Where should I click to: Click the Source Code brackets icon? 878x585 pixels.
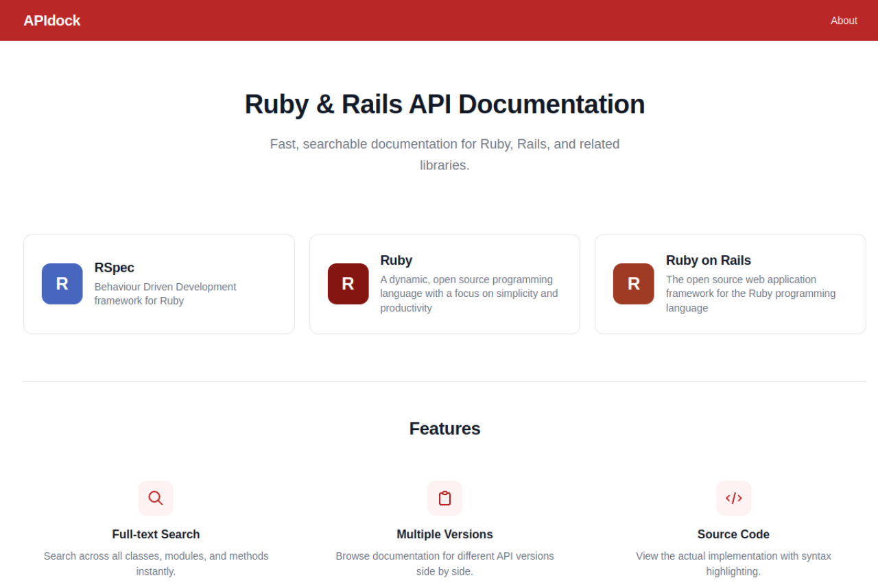tap(733, 498)
